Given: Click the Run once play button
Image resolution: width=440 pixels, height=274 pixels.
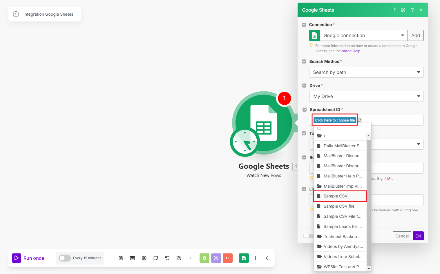Looking at the screenshot, I should (x=17, y=258).
